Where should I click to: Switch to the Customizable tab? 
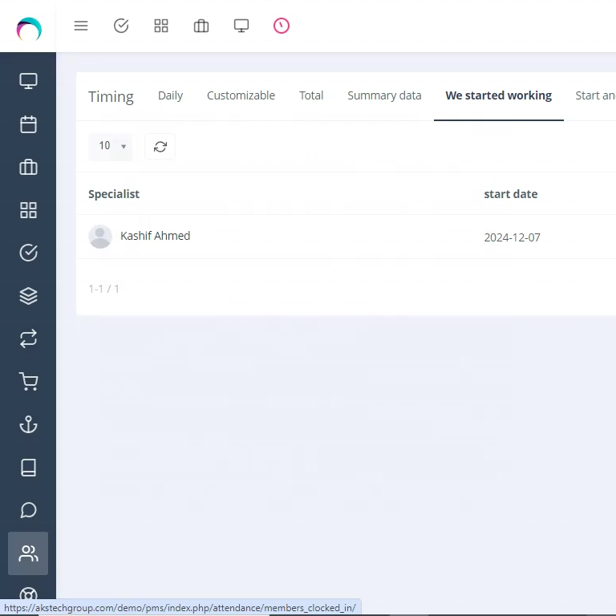click(x=241, y=95)
